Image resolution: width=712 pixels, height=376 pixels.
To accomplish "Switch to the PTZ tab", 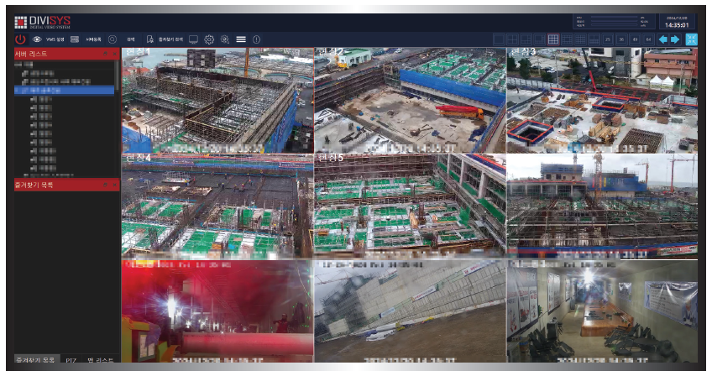I will coord(71,358).
